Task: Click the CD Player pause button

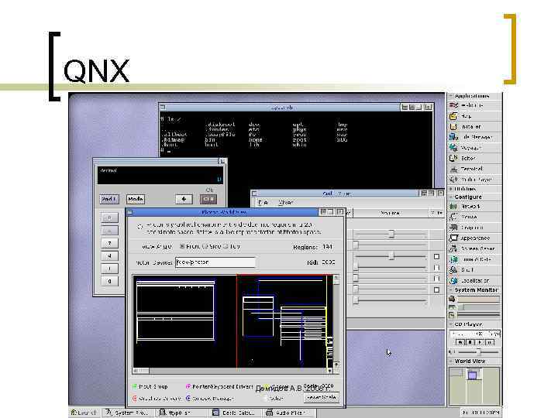Action: click(x=490, y=343)
